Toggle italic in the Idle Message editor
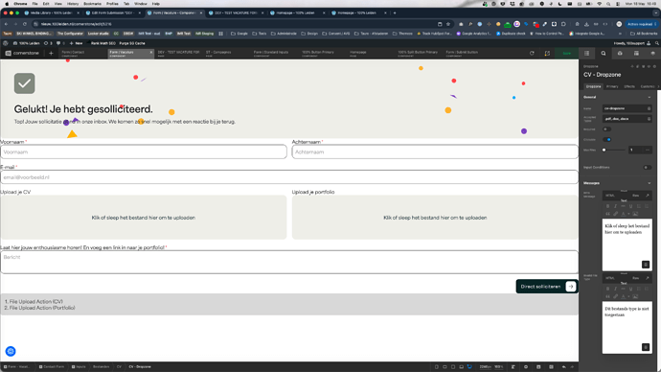Viewport: 661px width, 372px height. coord(615,206)
